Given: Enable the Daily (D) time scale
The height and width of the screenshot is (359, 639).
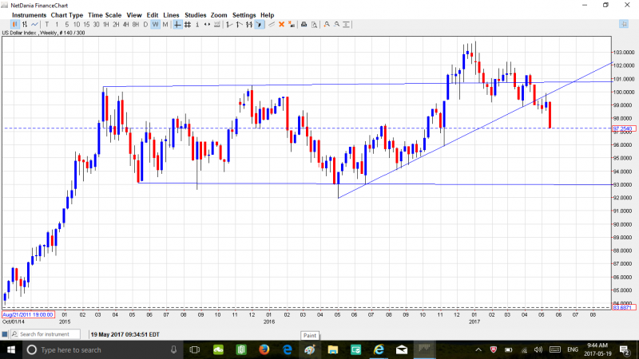Looking at the screenshot, I should point(145,25).
